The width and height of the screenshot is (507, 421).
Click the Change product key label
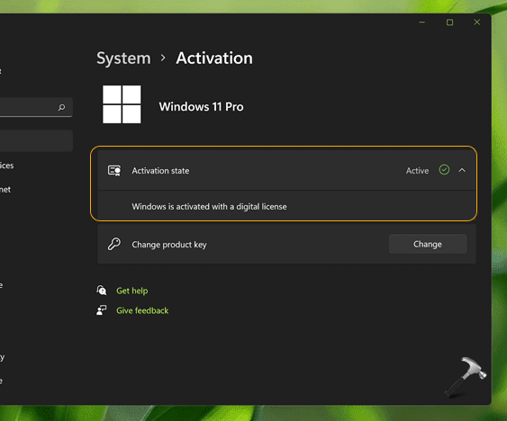[x=169, y=245]
